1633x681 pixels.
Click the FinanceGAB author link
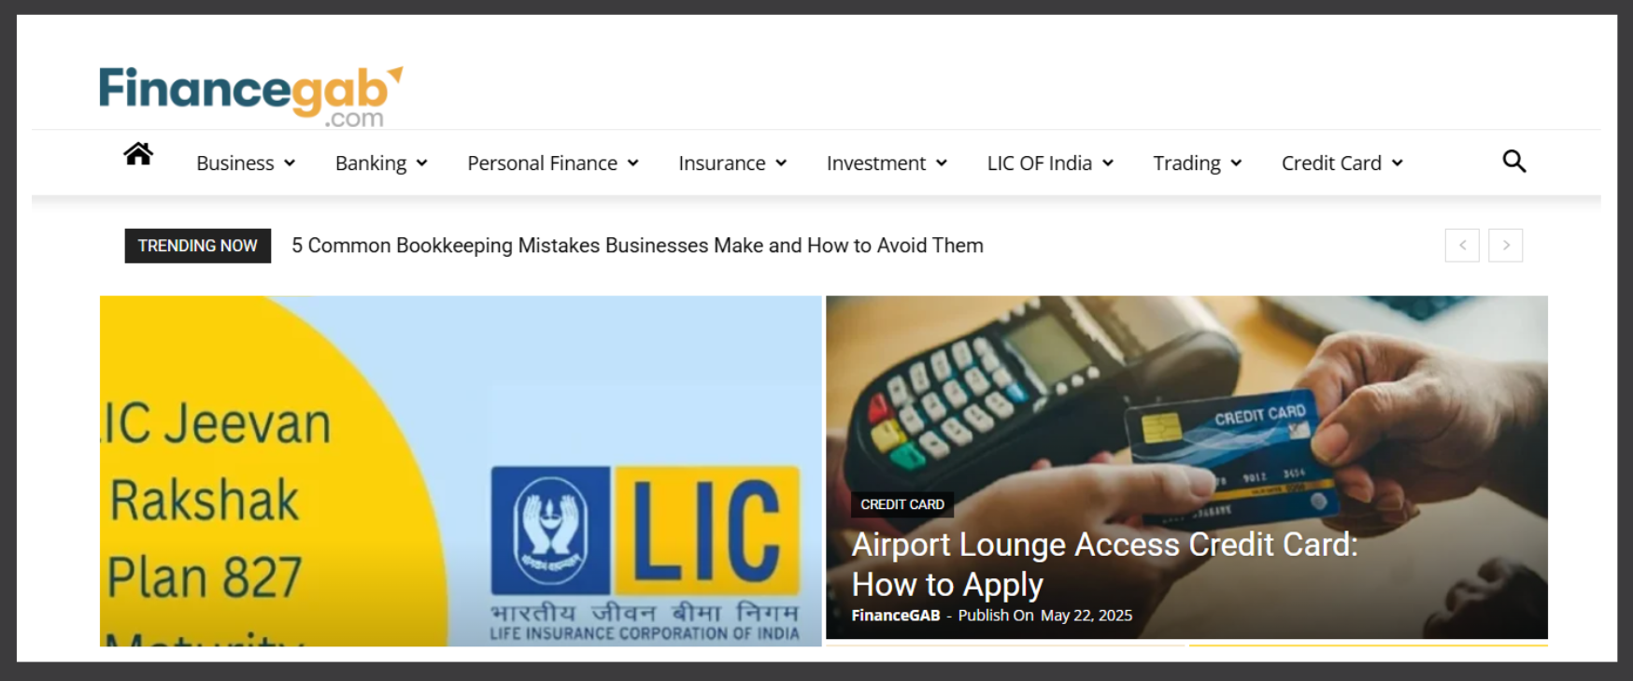pos(895,616)
